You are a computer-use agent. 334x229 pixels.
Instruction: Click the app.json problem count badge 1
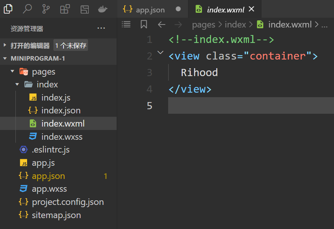pos(105,176)
